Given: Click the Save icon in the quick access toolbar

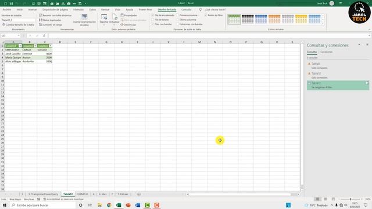Looking at the screenshot, I should coord(11,3).
